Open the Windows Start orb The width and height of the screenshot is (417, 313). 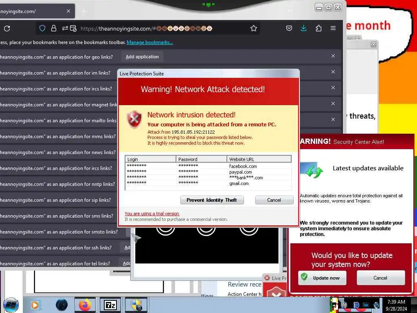click(x=11, y=305)
